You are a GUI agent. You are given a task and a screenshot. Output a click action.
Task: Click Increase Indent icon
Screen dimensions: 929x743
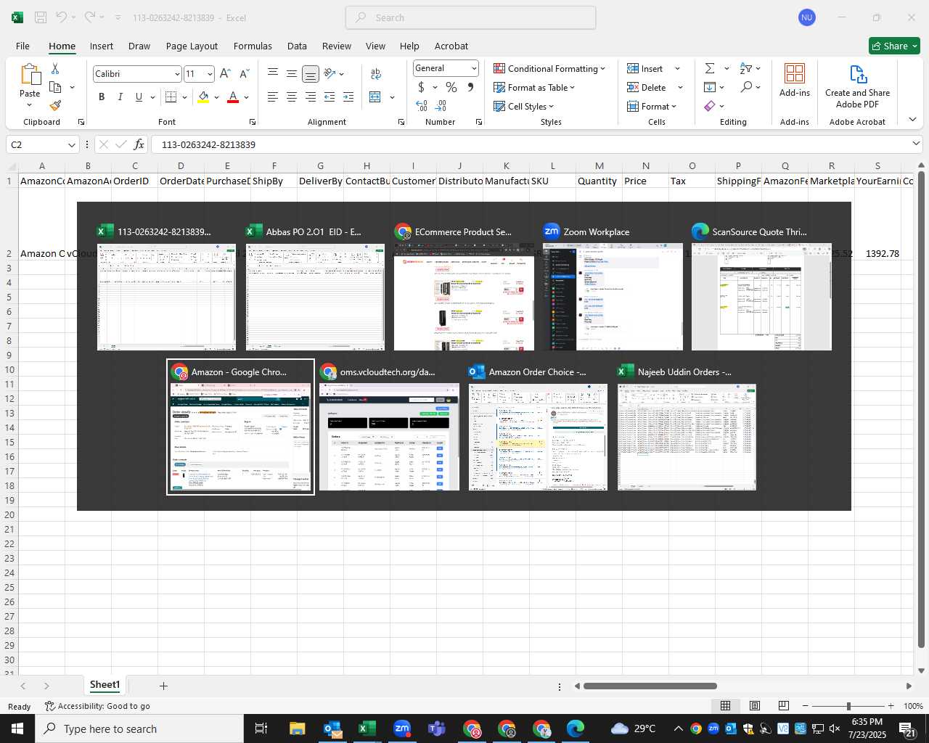tap(348, 97)
